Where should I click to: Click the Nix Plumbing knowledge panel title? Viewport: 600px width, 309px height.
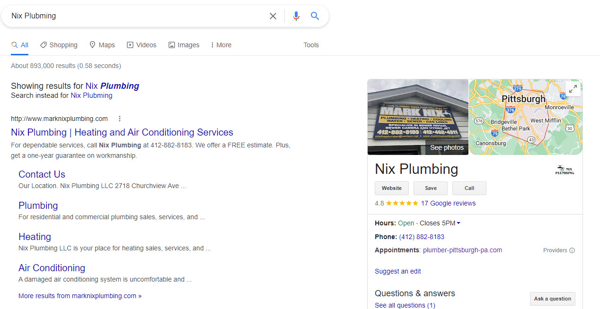416,169
